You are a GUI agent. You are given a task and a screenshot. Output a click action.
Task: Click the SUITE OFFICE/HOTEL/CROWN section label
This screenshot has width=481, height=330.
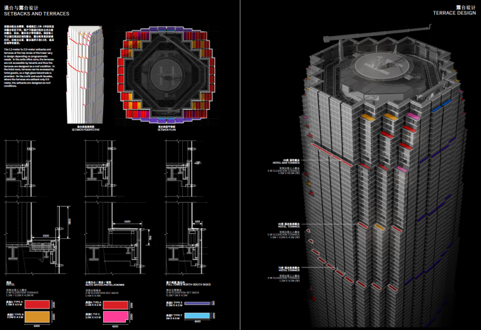[x=104, y=286]
